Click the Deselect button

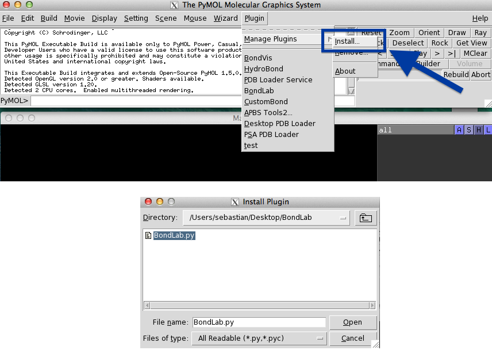(x=408, y=43)
